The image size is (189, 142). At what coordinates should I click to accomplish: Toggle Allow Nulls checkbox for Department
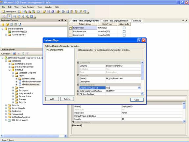coord(124,35)
